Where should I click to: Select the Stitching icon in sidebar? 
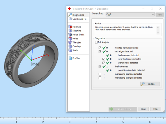coord(70,31)
